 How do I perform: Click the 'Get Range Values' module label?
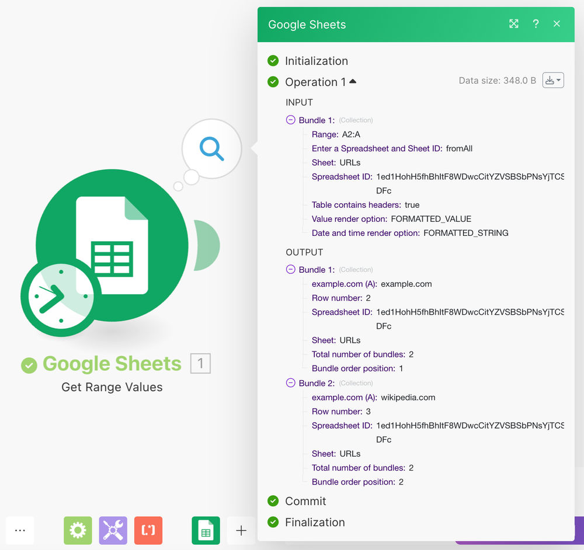point(112,387)
